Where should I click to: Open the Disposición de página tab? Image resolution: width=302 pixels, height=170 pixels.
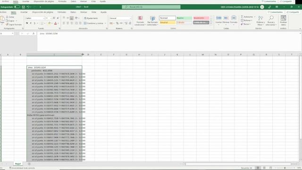coord(42,12)
